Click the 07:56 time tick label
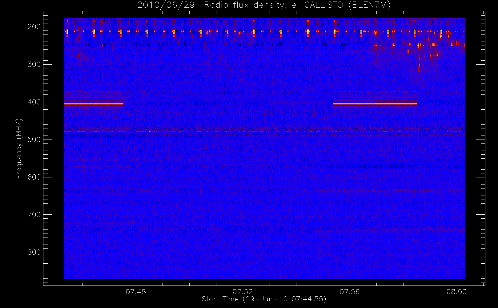Viewport: 498px width, 308px height. 350,292
